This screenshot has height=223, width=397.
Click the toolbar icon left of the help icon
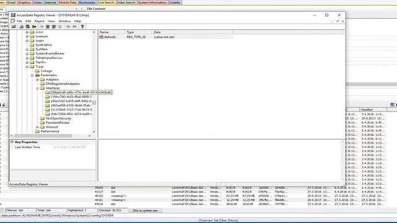[x=75, y=27]
